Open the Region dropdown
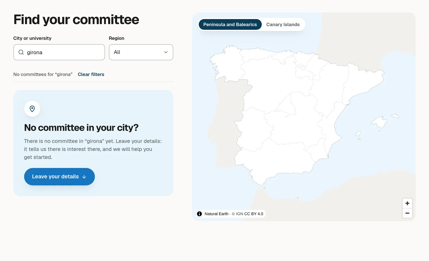The image size is (429, 261). tap(141, 52)
